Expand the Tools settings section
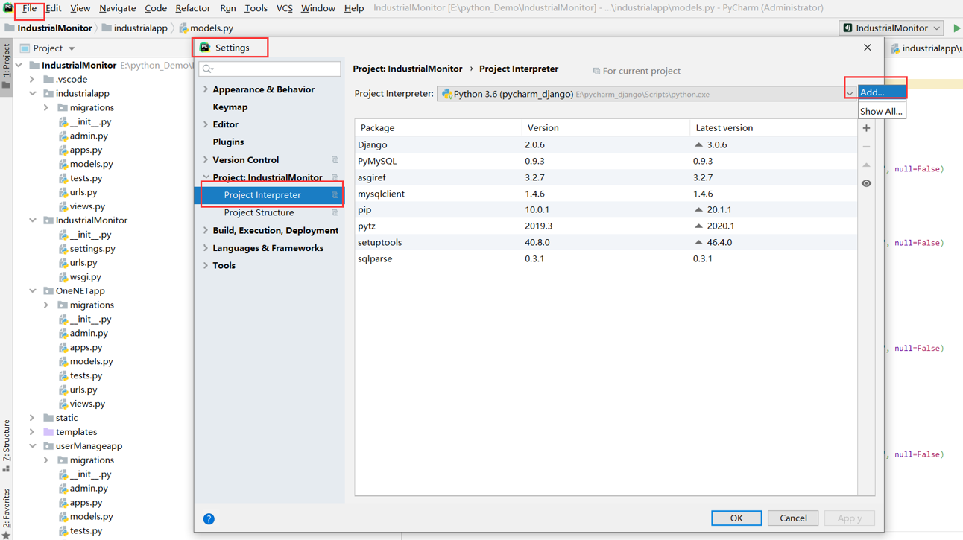The height and width of the screenshot is (540, 963). pos(206,266)
